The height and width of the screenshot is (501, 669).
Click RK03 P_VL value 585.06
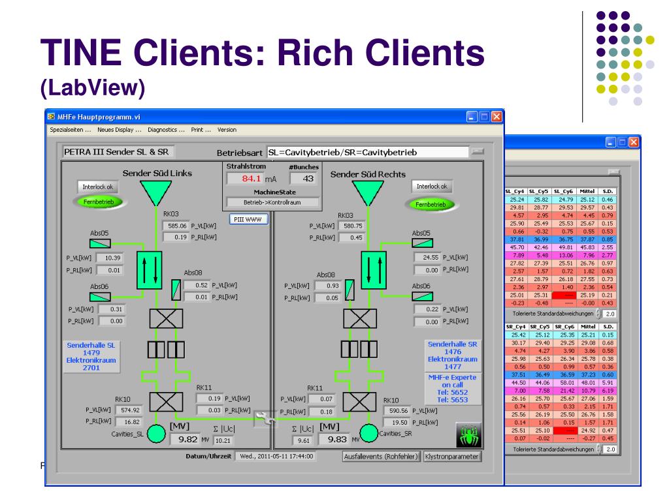pos(175,226)
